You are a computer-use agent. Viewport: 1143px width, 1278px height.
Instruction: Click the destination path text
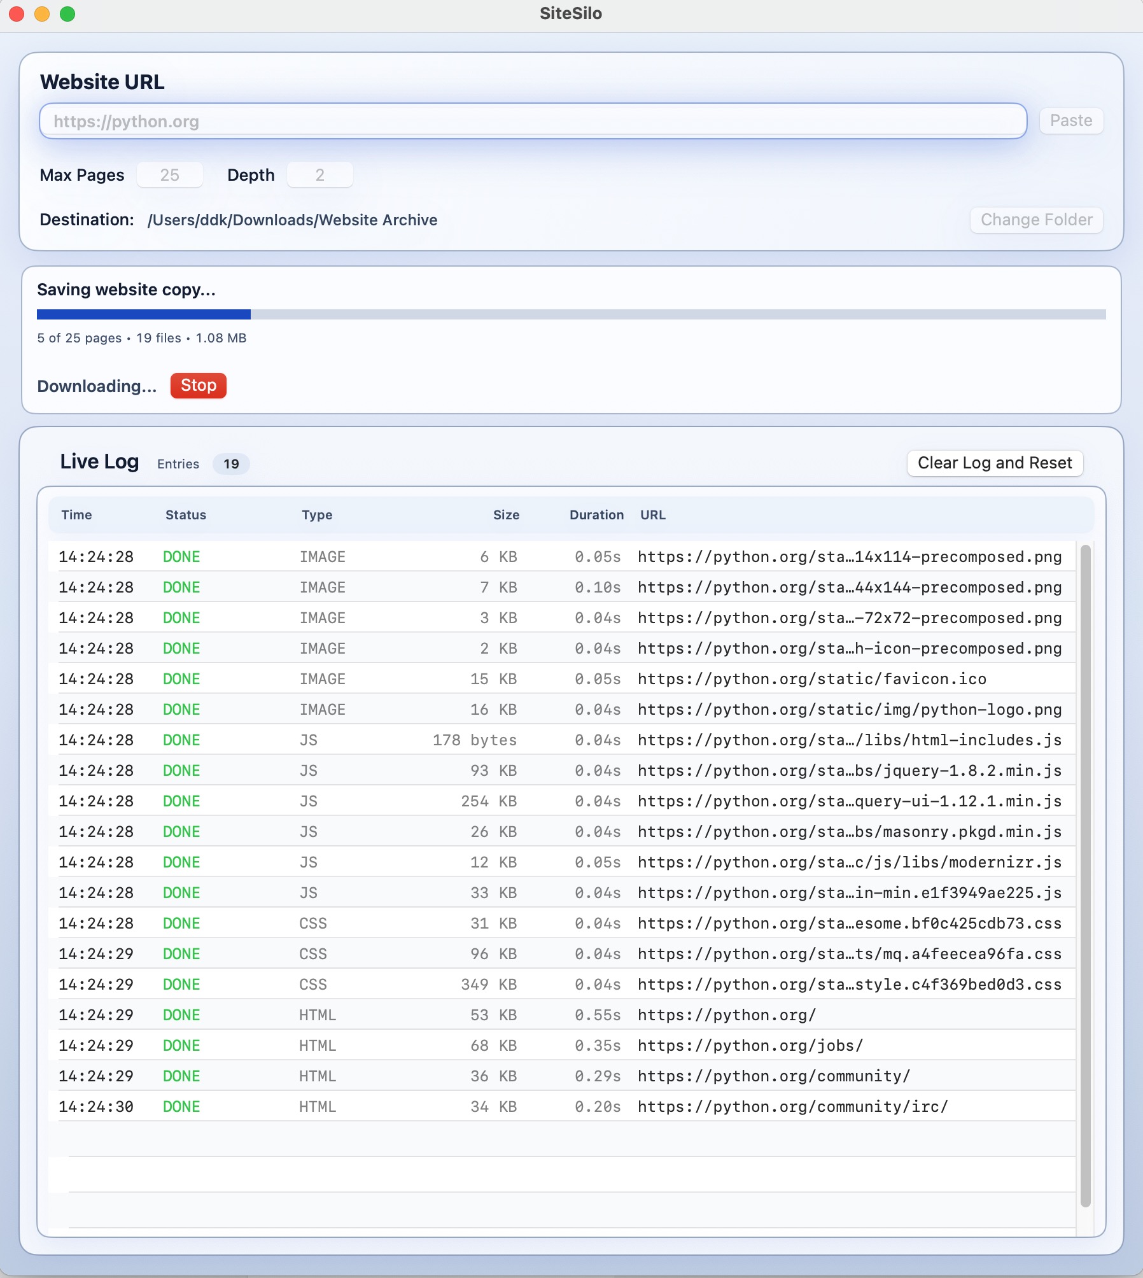292,220
